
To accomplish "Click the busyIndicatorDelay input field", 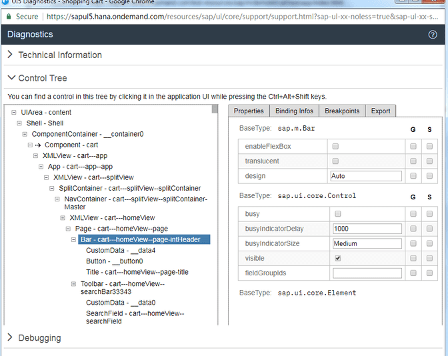I will 366,229.
